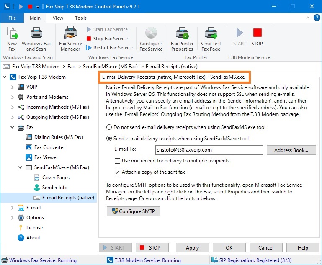Image resolution: width=322 pixels, height=265 pixels.
Task: Click ribbon STOP T.38 Modem Service
Action: coord(257,37)
